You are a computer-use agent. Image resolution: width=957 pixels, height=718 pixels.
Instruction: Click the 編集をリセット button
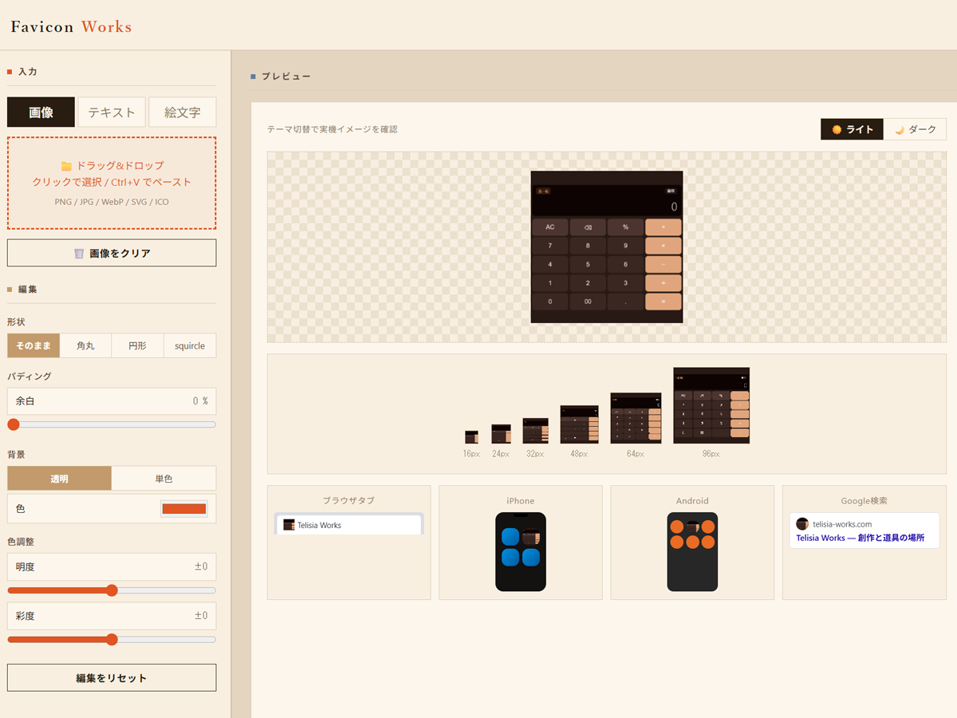(112, 677)
